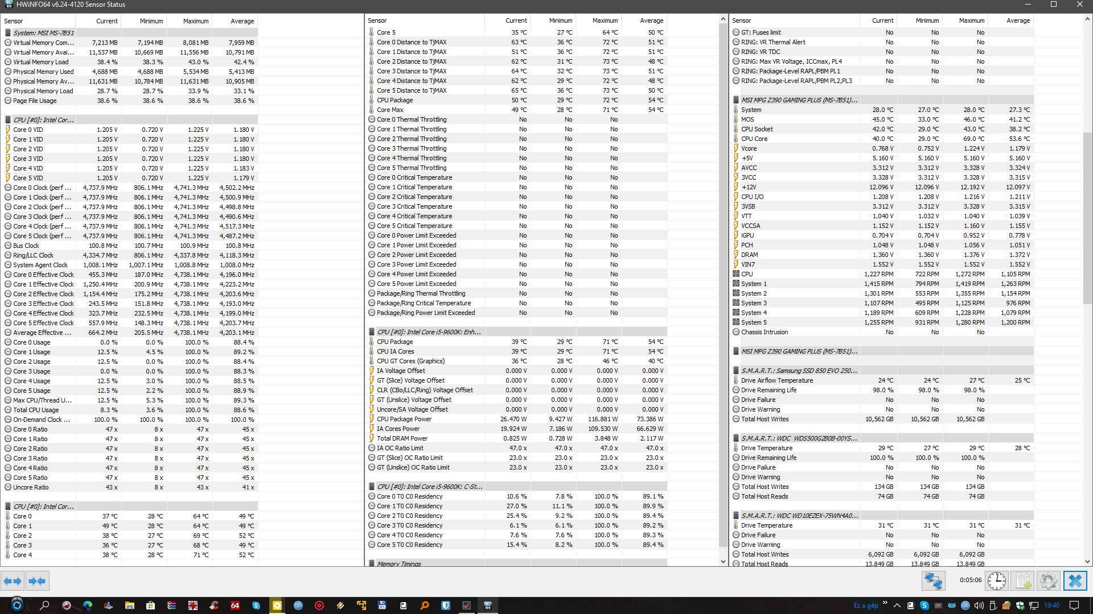This screenshot has height=614, width=1093.
Task: Select the 'Vcore' voltage row
Action: click(882, 148)
